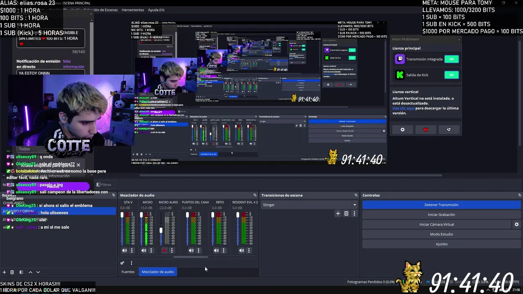
Task: Click Iniciar Cámara Virtual button
Action: tap(436, 224)
